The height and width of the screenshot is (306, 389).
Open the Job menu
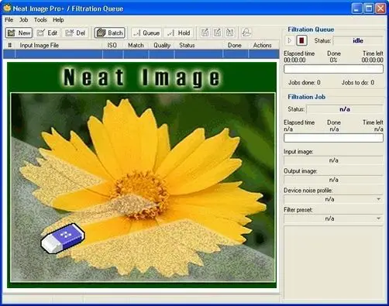[24, 20]
